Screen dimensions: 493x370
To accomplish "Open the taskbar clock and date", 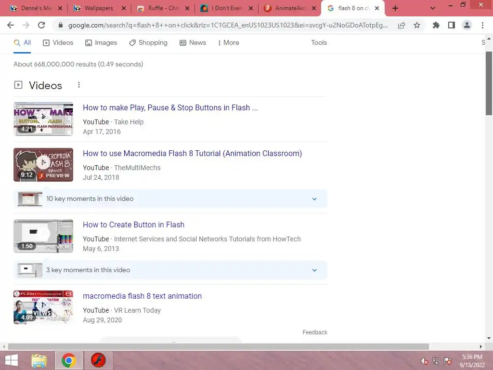I will pyautogui.click(x=472, y=361).
